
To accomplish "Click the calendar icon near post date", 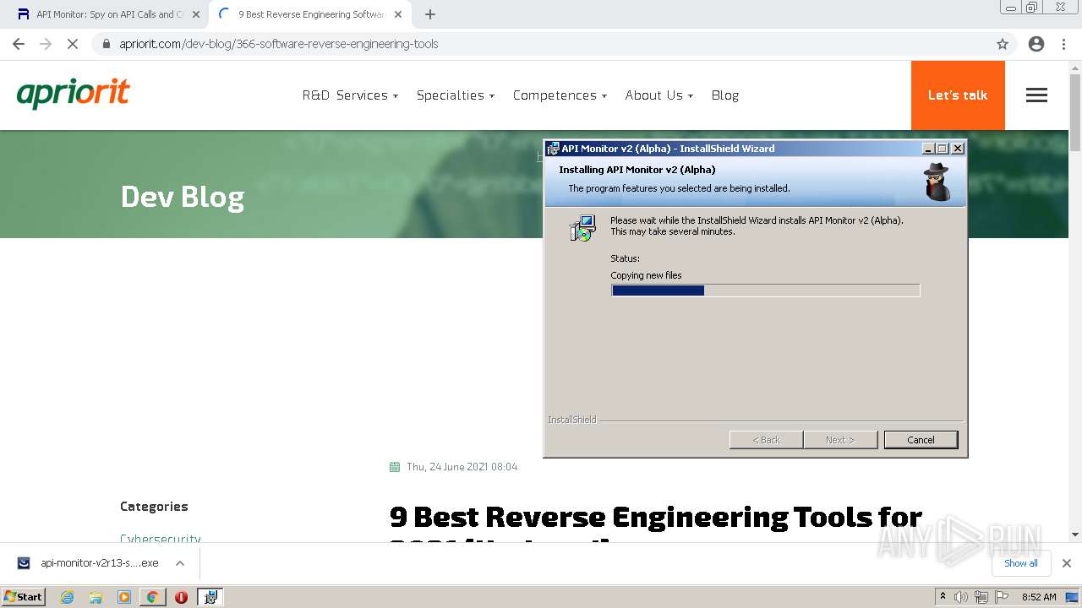I will click(x=395, y=467).
